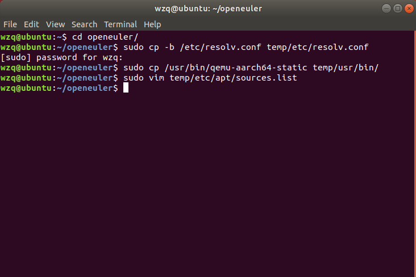Minimize the terminal window
Viewport: 416px width, 277px height.
(x=386, y=9)
